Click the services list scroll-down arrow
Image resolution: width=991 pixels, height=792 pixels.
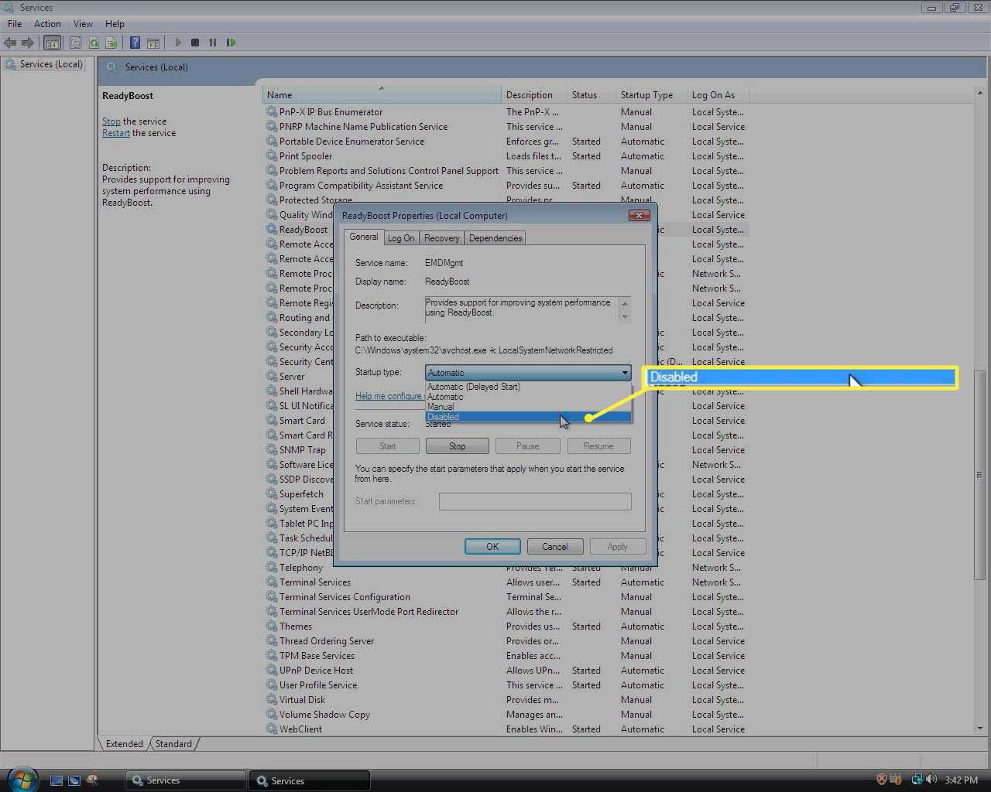pos(979,729)
